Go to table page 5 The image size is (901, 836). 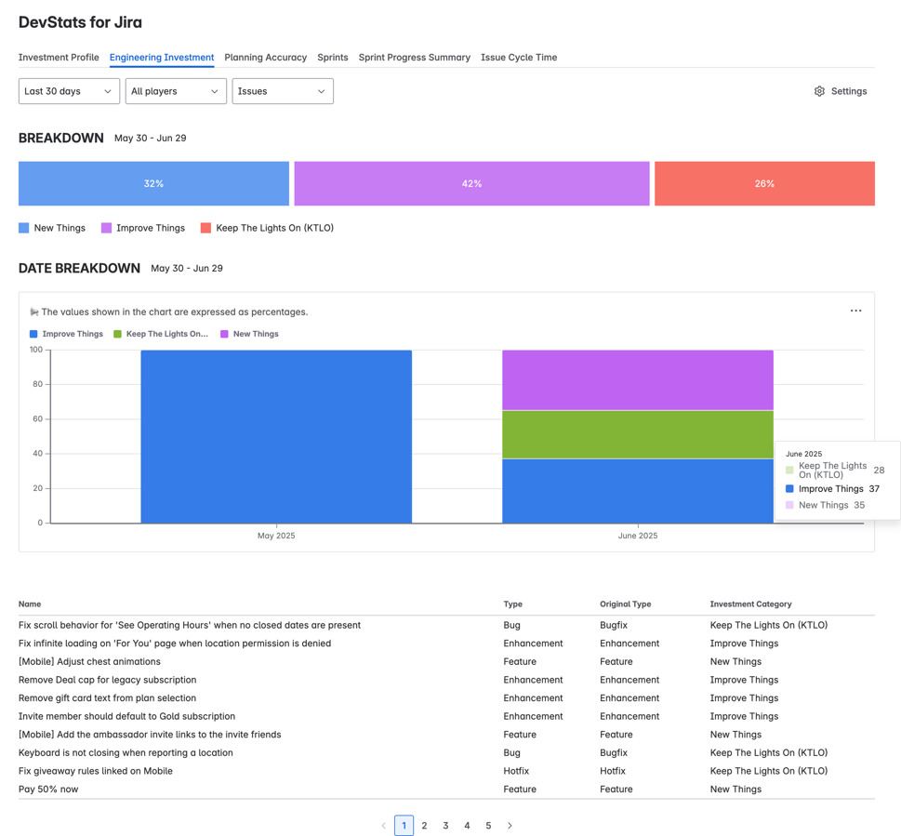[488, 826]
